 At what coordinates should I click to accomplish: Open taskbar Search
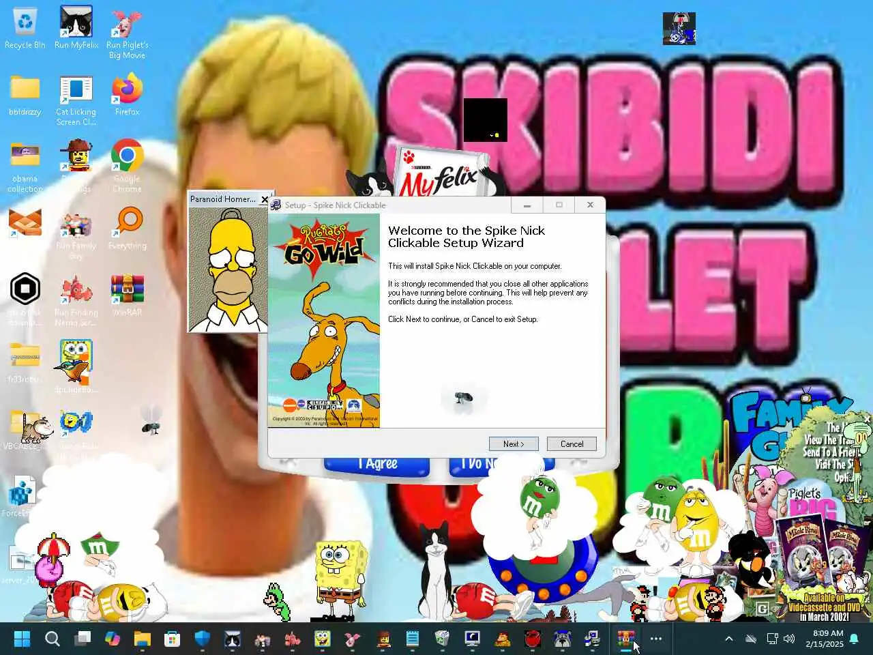[x=53, y=639]
